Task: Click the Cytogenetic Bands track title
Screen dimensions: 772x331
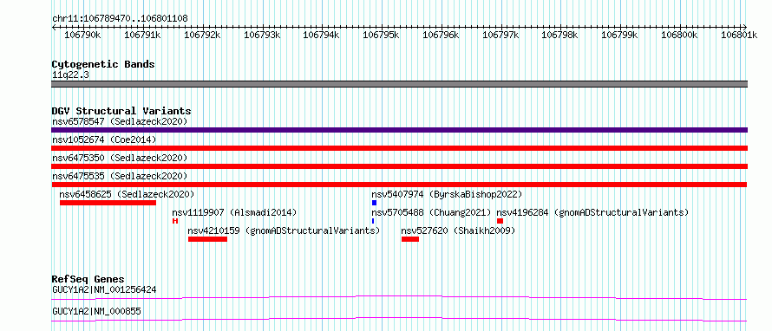Action: tap(103, 64)
